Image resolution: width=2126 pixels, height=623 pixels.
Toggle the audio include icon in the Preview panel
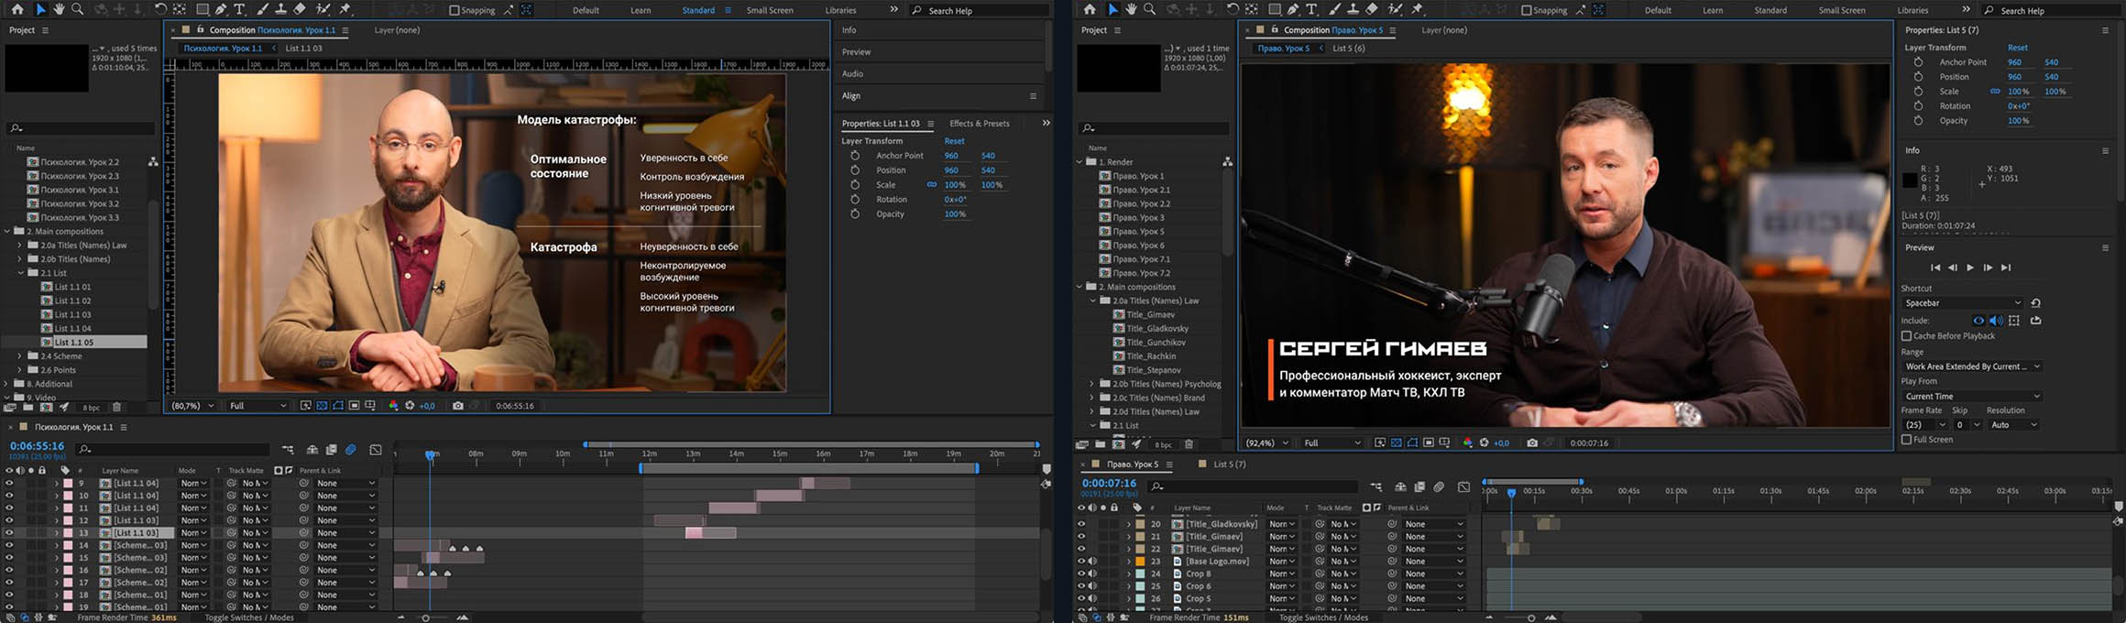(x=1996, y=321)
